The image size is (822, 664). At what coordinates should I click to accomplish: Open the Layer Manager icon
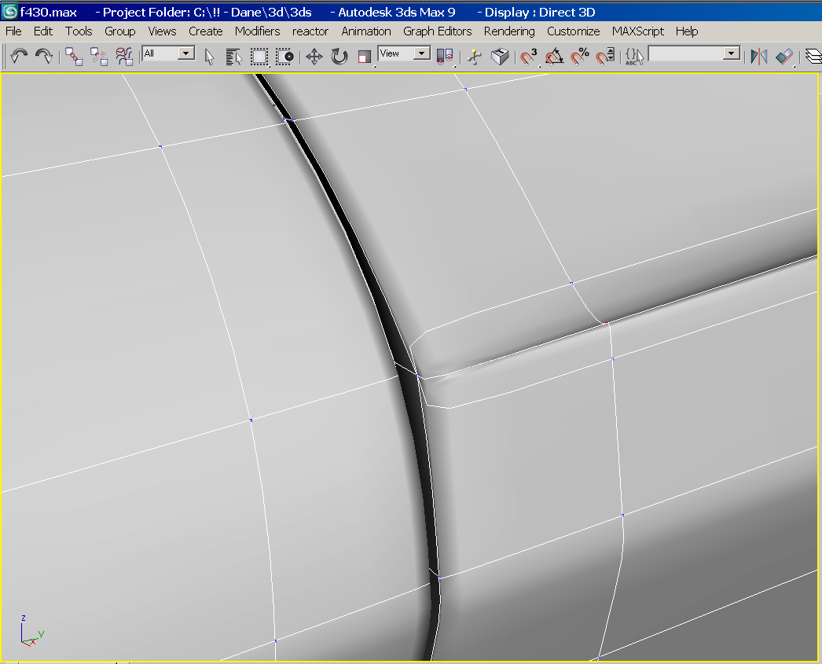click(x=813, y=56)
